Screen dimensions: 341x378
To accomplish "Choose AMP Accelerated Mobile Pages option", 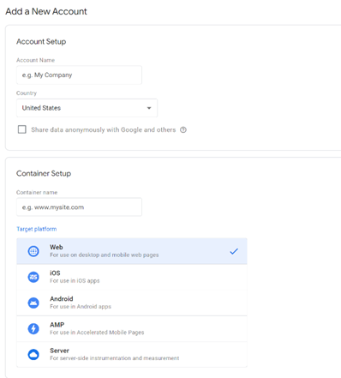I will coord(132,328).
